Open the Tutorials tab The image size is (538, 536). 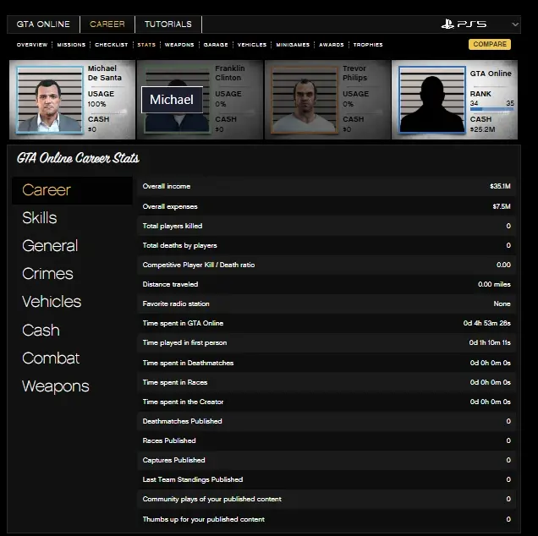(x=167, y=25)
